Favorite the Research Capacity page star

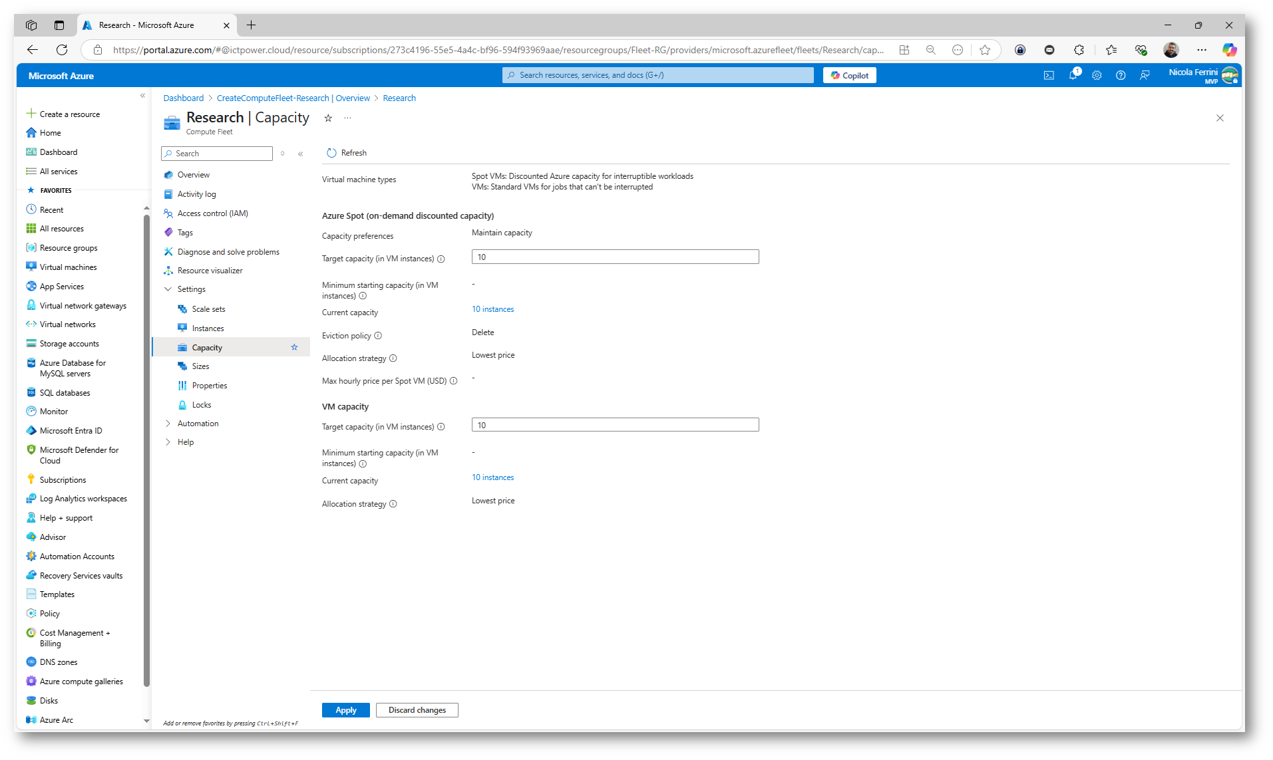(328, 118)
